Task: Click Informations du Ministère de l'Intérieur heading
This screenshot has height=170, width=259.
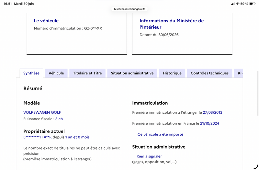Action: click(x=172, y=24)
